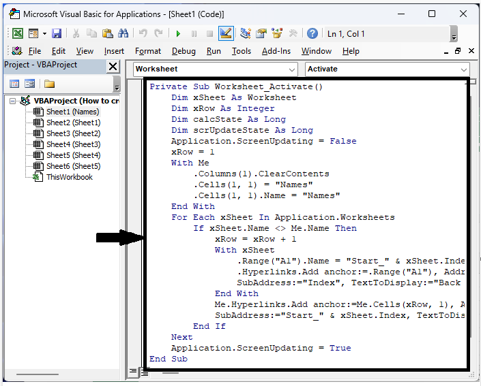
Task: Open the Insert menu
Action: pos(114,51)
